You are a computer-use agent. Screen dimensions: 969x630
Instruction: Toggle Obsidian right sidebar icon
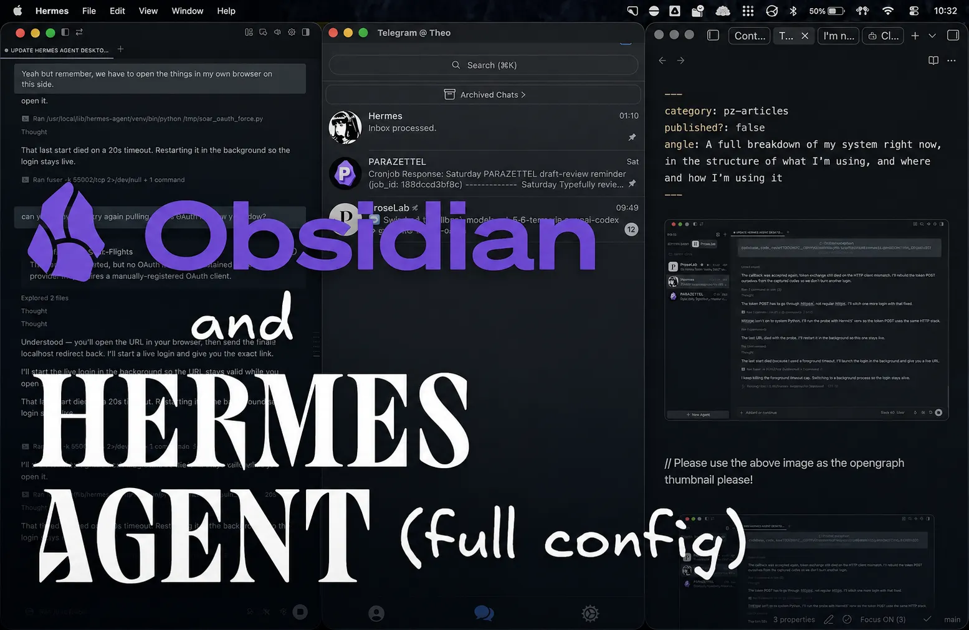pos(953,35)
